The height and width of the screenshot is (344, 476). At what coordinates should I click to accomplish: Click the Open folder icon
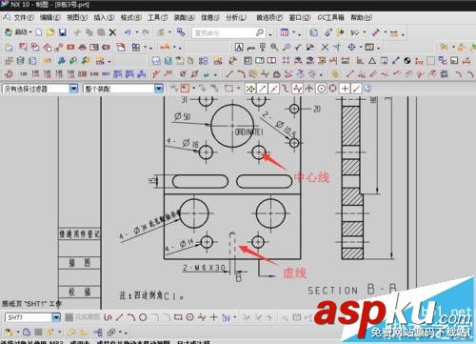50,32
